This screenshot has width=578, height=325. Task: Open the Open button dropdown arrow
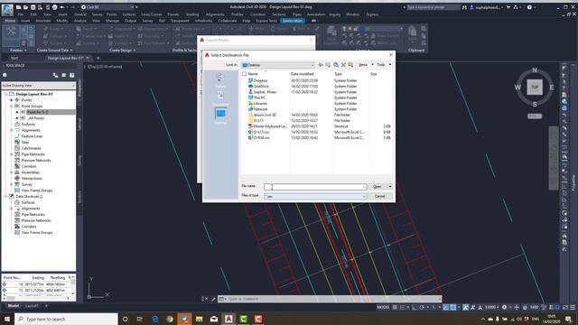tap(390, 187)
